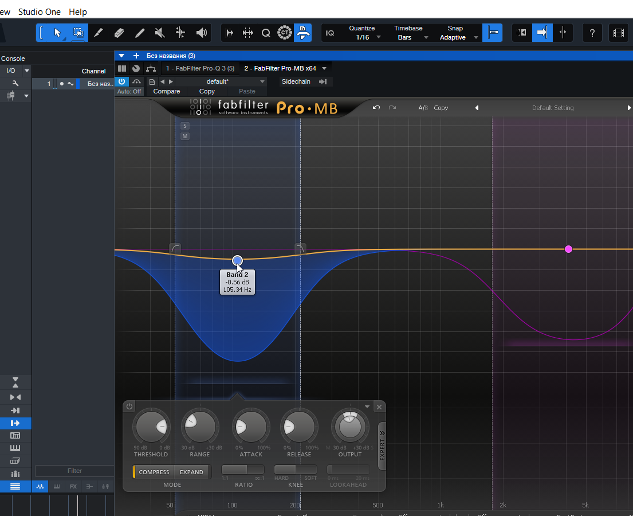Select EXPAND mode
Image resolution: width=633 pixels, height=516 pixels.
191,472
